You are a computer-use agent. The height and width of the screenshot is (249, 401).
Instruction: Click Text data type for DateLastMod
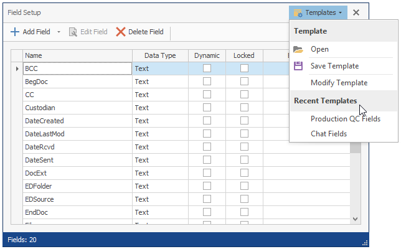click(x=160, y=134)
